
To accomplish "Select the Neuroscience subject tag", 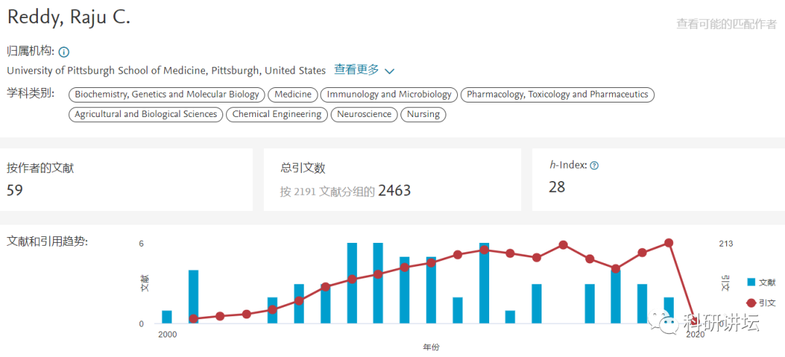I will (x=364, y=114).
